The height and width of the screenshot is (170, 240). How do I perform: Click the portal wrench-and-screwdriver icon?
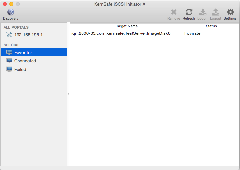point(9,34)
